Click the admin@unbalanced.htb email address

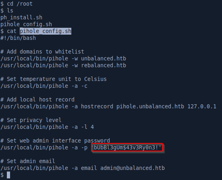(x=133, y=168)
